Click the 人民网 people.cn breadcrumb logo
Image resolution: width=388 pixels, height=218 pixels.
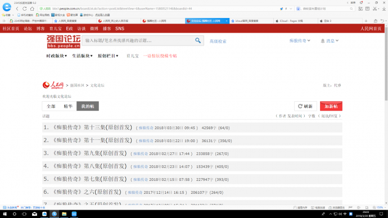[53, 85]
